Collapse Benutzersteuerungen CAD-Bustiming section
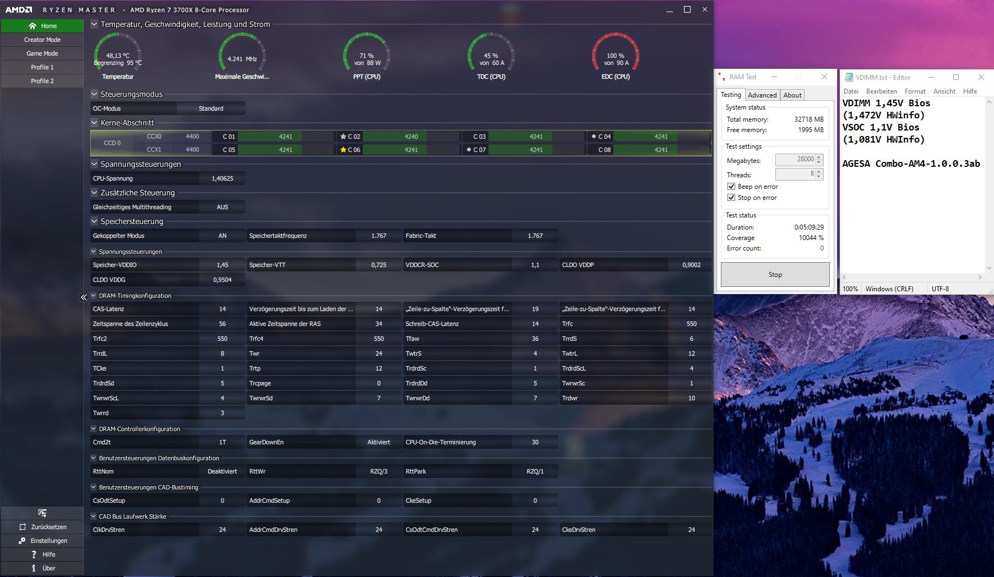994x577 pixels. (94, 487)
